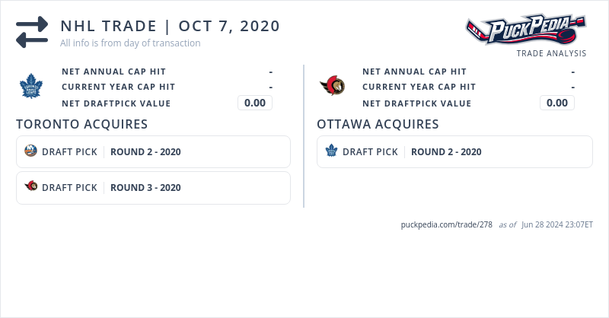Click the NHL Trade Oct 7, 2020 title
The image size is (609, 318).
[x=170, y=26]
